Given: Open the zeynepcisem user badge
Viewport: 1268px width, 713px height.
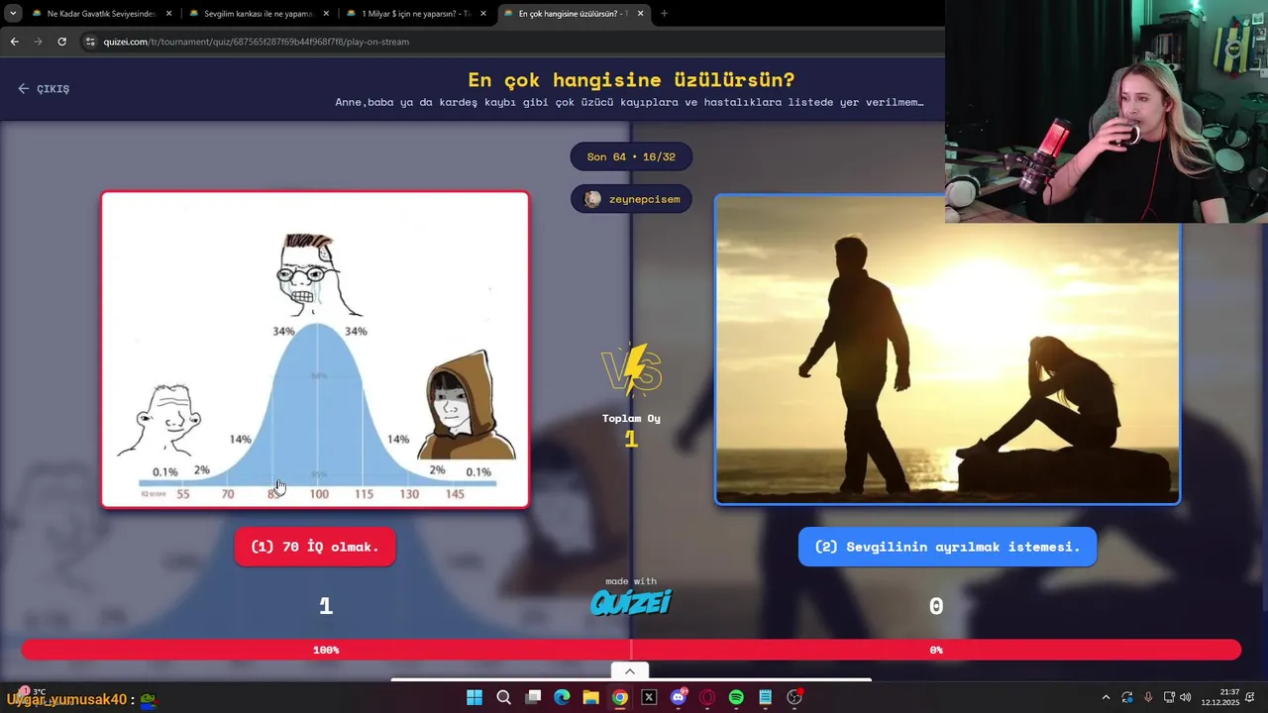Looking at the screenshot, I should tap(631, 199).
